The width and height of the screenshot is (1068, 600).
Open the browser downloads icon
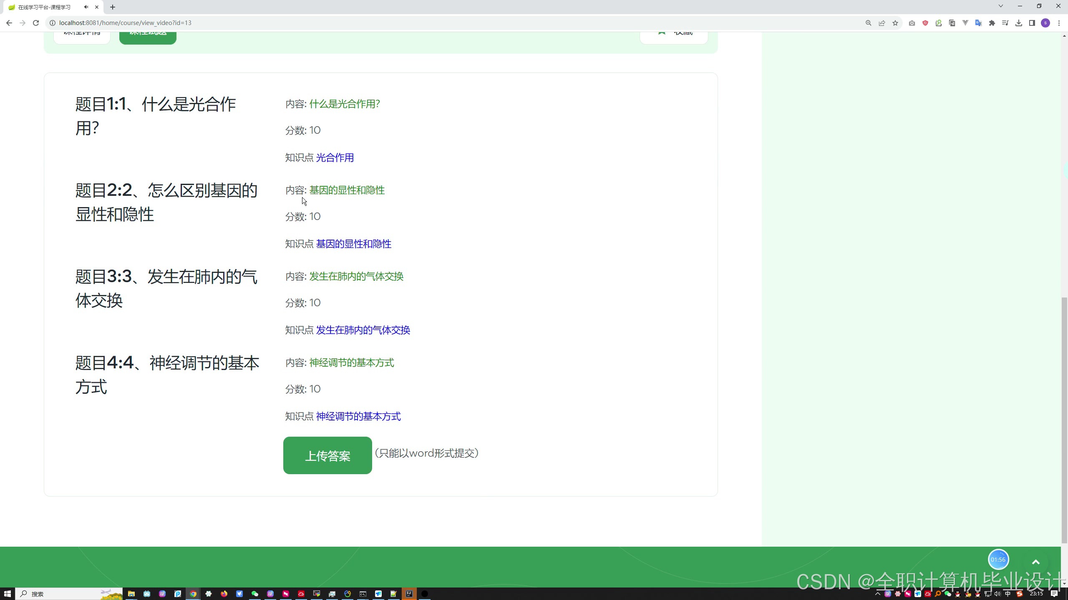pos(1019,23)
